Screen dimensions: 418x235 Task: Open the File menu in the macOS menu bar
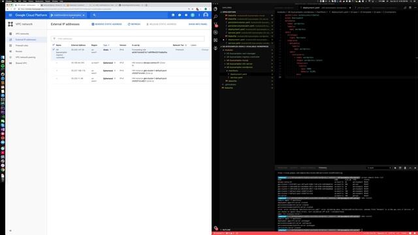[x=15, y=1]
